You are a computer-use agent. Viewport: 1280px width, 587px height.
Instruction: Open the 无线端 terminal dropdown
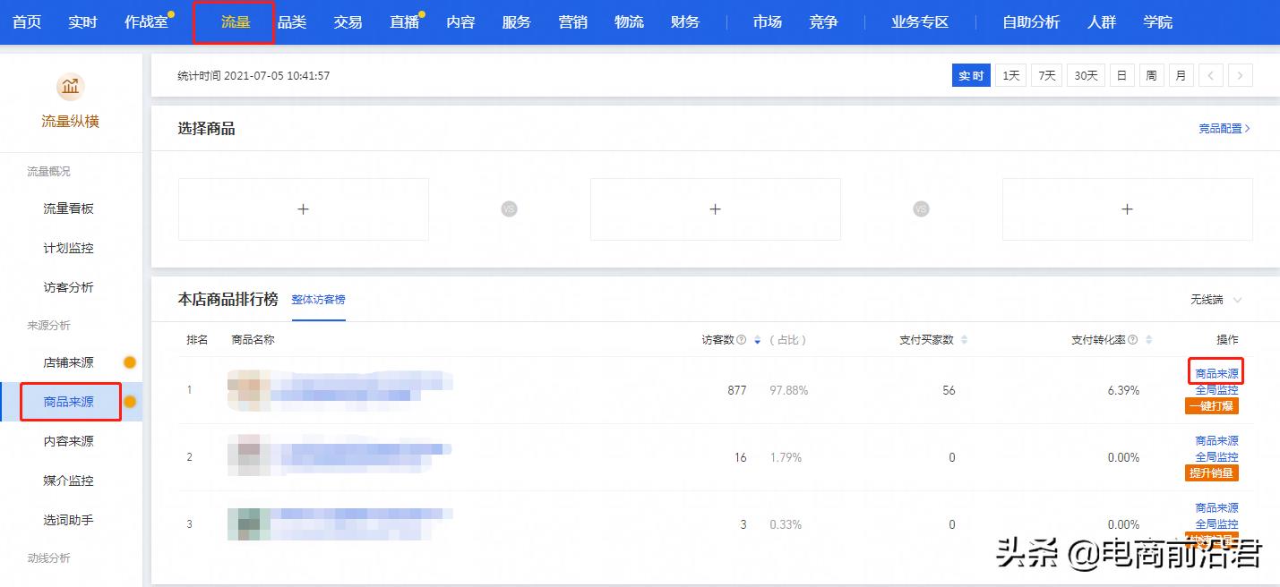[x=1216, y=300]
